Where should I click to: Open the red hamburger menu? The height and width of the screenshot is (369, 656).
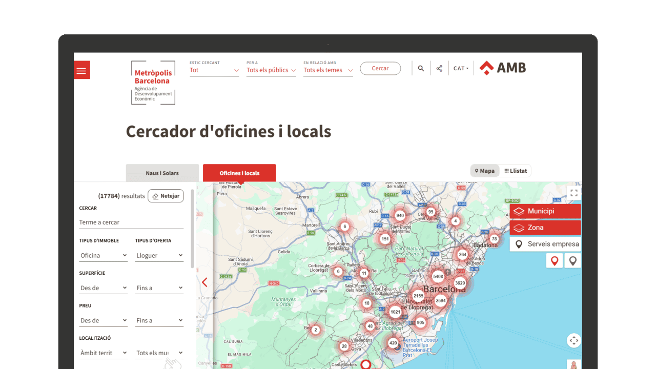pyautogui.click(x=81, y=70)
